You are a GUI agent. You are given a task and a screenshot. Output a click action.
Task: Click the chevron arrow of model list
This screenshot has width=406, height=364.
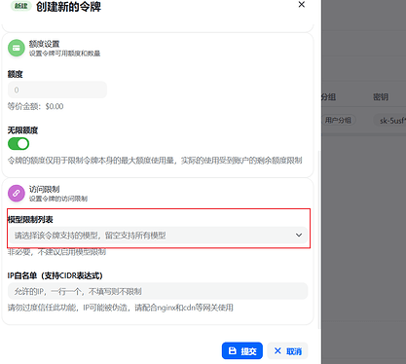click(x=299, y=236)
